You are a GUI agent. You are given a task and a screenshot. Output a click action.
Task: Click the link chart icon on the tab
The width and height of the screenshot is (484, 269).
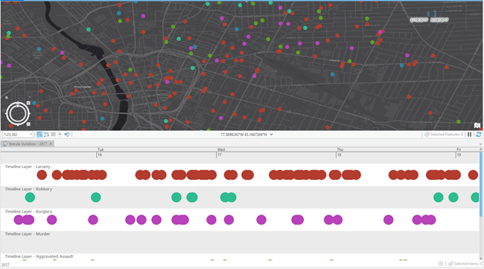(x=5, y=144)
